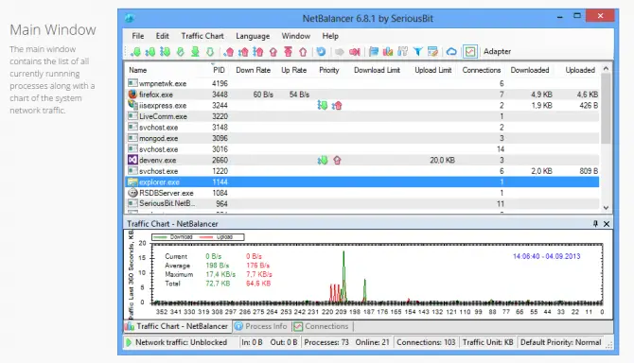The height and width of the screenshot is (363, 634).
Task: Click the red blocked upload icon in toolbar
Action: point(273,52)
